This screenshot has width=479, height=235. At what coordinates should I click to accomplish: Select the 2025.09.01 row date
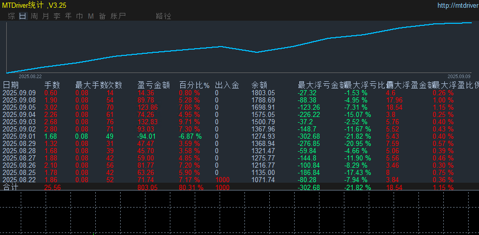tap(19, 136)
